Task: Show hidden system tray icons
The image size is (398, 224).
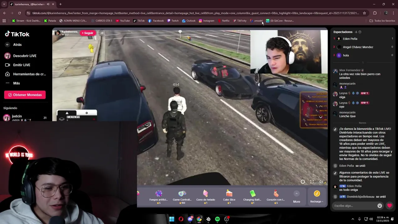Action: pyautogui.click(x=353, y=219)
